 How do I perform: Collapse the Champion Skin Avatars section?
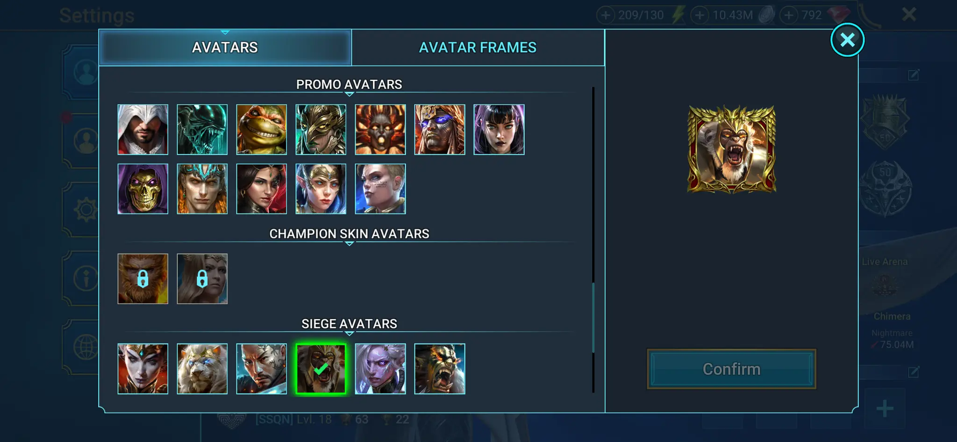click(349, 235)
